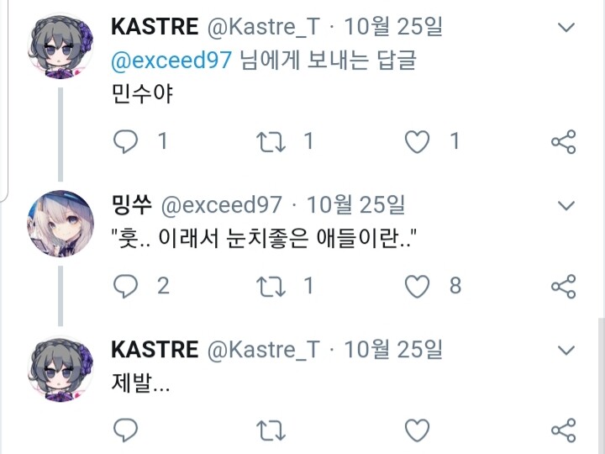Image resolution: width=605 pixels, height=454 pixels.
Task: Retweet the "제발..." tweet
Action: click(271, 431)
